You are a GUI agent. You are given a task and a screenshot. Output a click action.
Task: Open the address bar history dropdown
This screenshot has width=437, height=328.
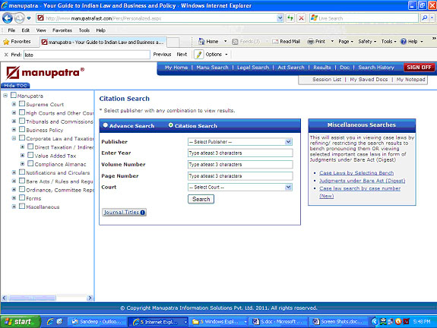[x=280, y=18]
